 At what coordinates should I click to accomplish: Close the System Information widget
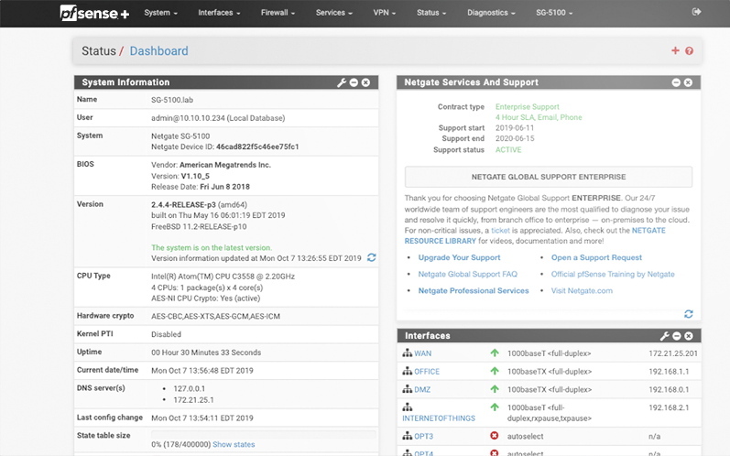(x=366, y=82)
